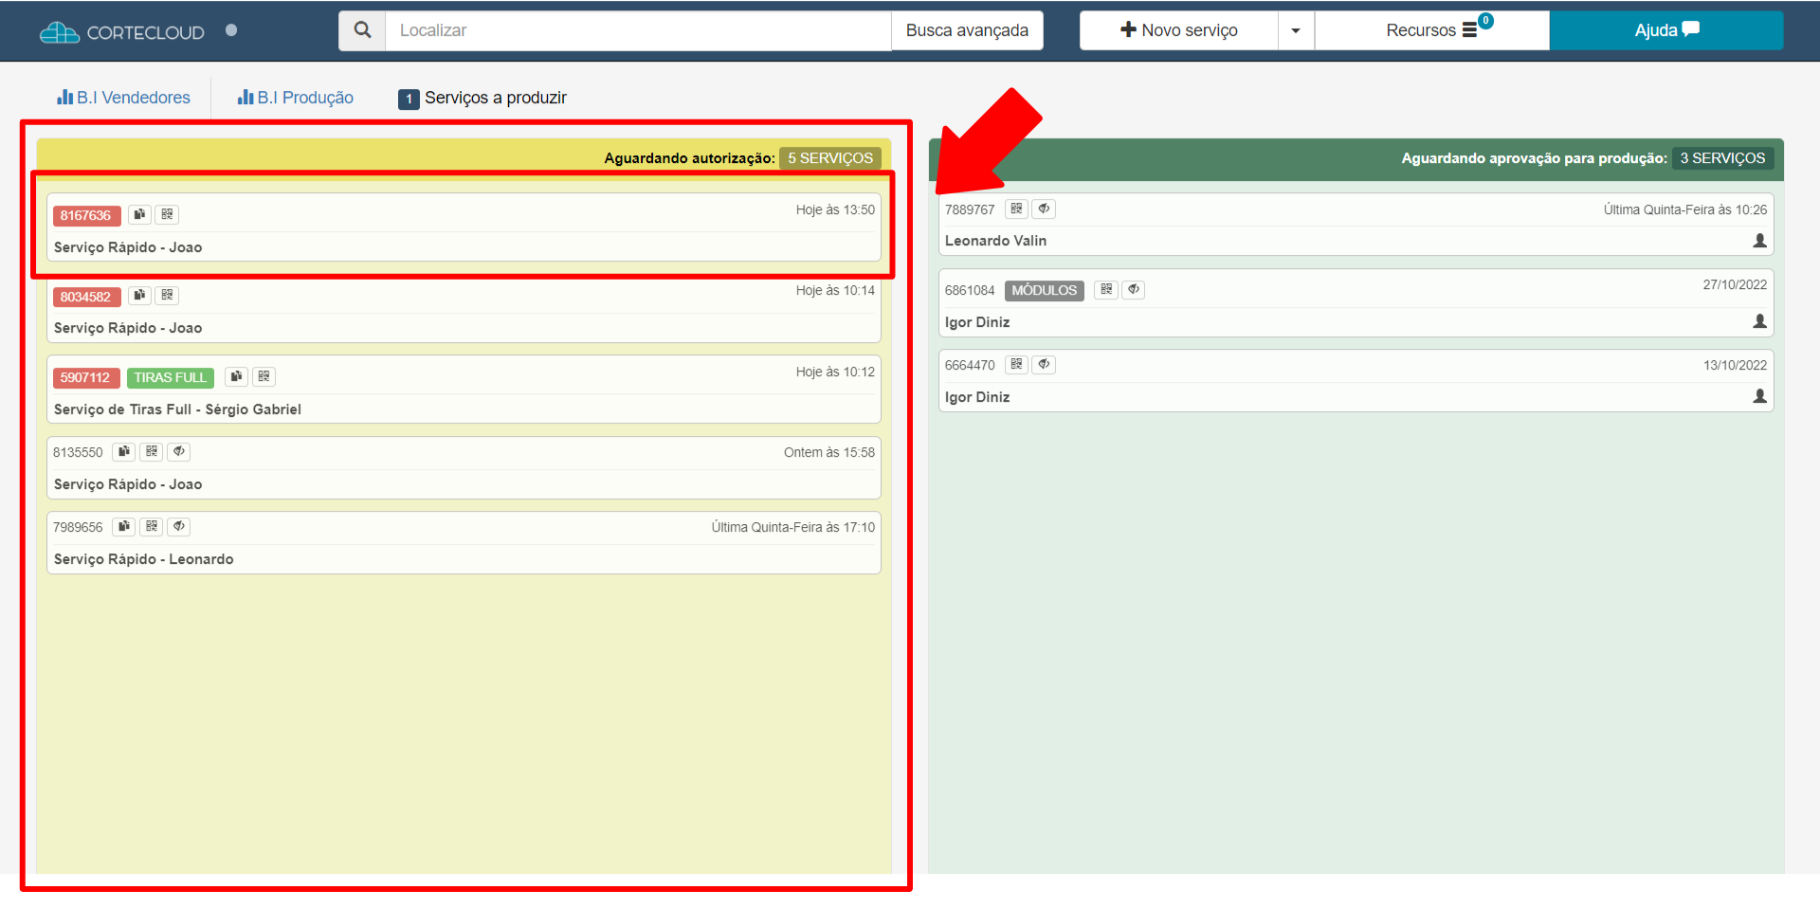1820x908 pixels.
Task: Open QR code for service 6861084
Action: tap(1106, 290)
